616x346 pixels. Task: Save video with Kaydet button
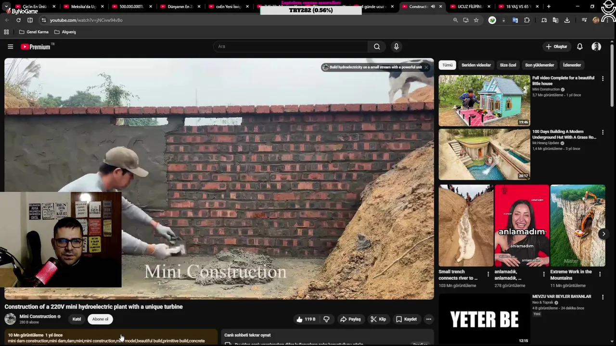pos(406,319)
